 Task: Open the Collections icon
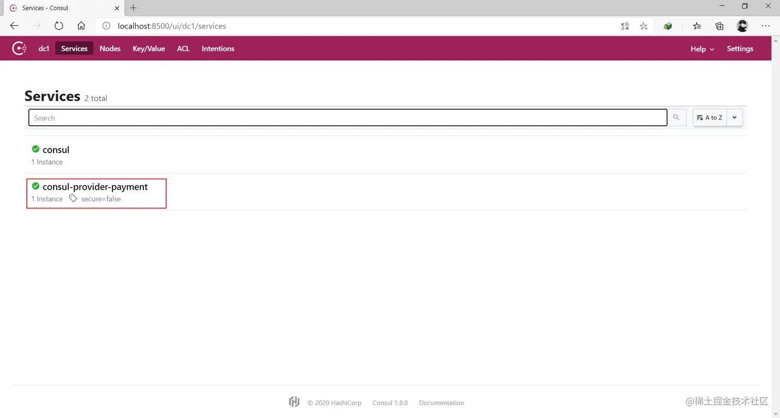pos(720,26)
